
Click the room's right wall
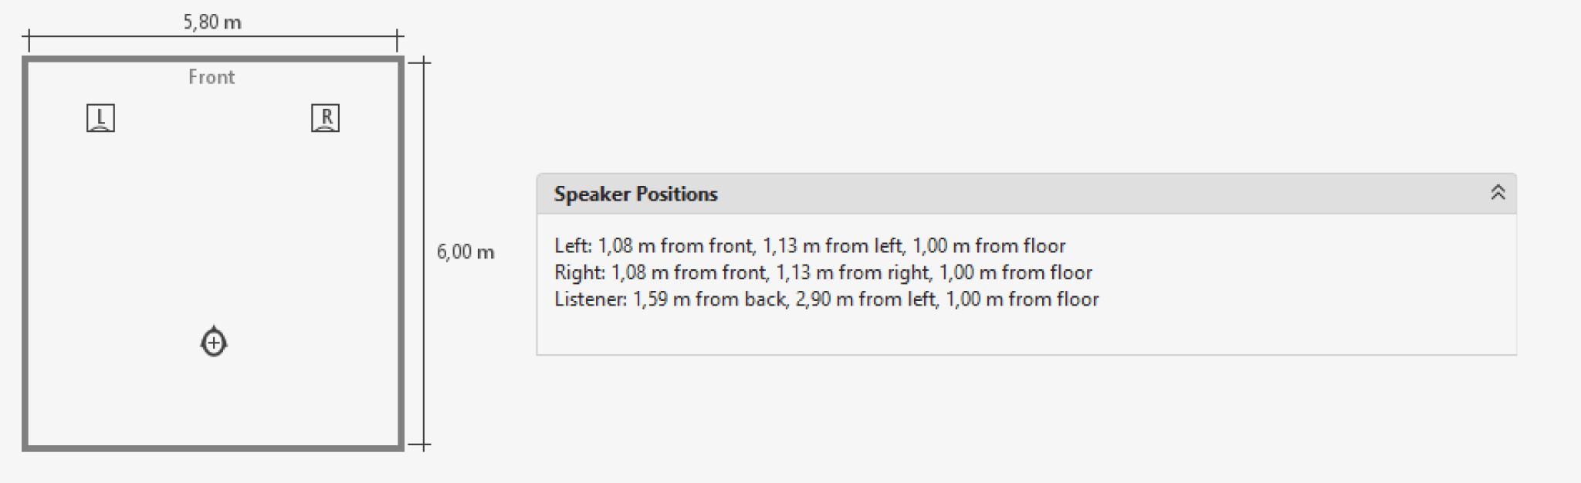(401, 253)
